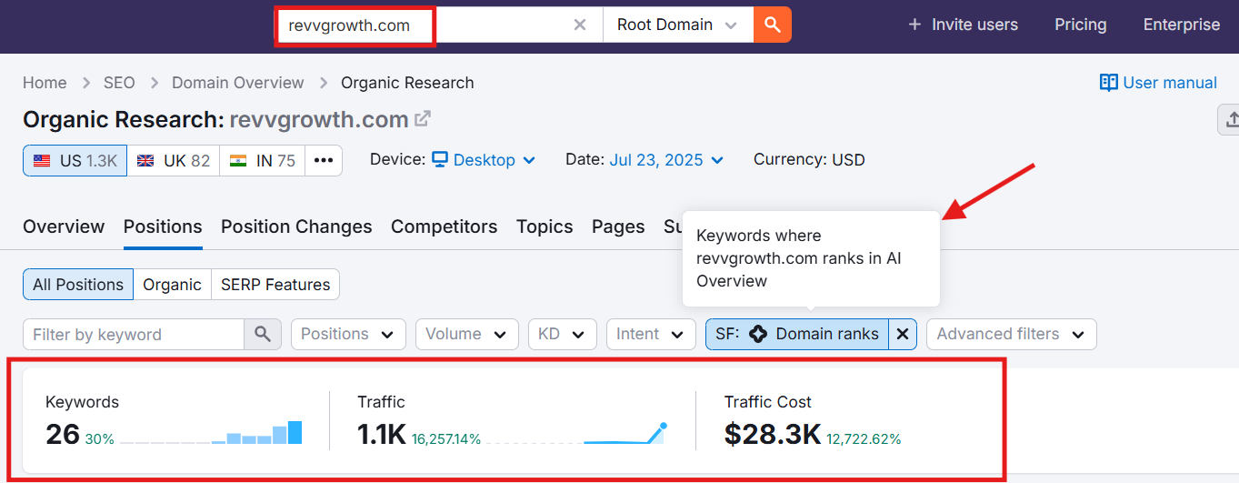This screenshot has height=483, width=1239.
Task: Click the User manual book icon
Action: pos(1108,83)
